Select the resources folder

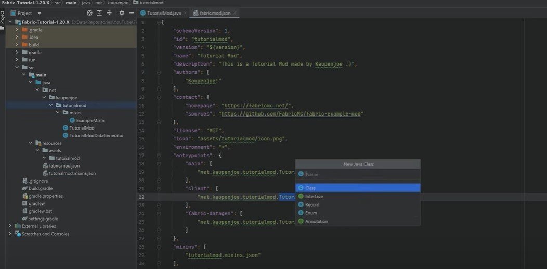[51, 143]
